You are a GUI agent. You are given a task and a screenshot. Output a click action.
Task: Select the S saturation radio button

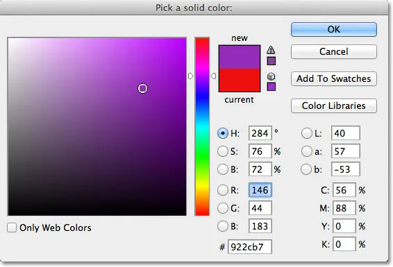[x=223, y=151]
